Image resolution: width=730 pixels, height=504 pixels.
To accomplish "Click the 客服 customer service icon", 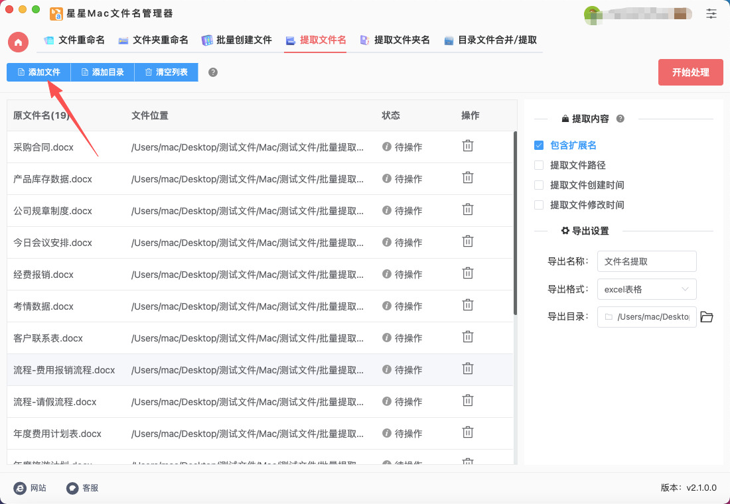I will tap(73, 488).
